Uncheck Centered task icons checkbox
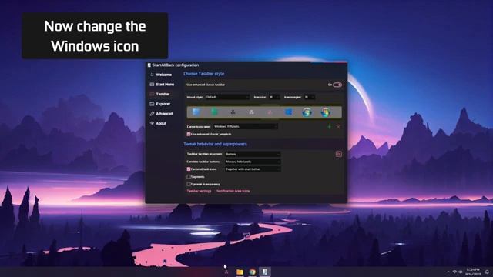Screen dimensions: 493x277 (x=189, y=169)
